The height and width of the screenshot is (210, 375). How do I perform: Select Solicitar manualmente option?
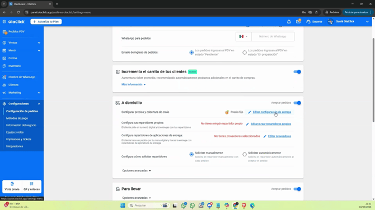(x=191, y=154)
